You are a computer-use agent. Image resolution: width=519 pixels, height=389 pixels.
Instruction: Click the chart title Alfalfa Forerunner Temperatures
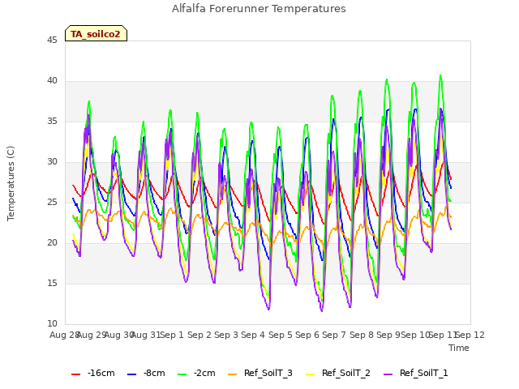pyautogui.click(x=259, y=8)
